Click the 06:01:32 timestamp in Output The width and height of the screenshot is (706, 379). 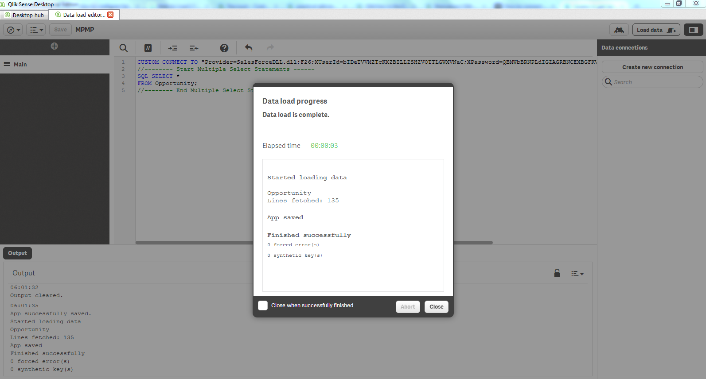click(x=24, y=287)
